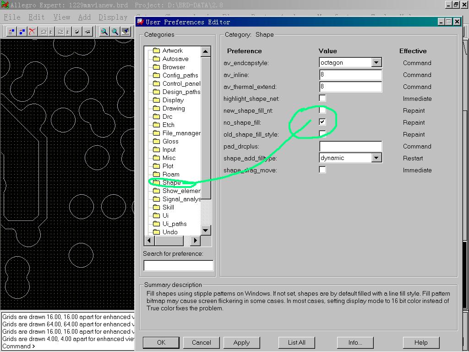Click the Info... button
Viewport: 469px width, 352px height.
tap(355, 342)
